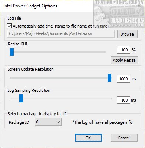Open the Package ID dropdown
This screenshot has height=148, width=145.
[48, 122]
